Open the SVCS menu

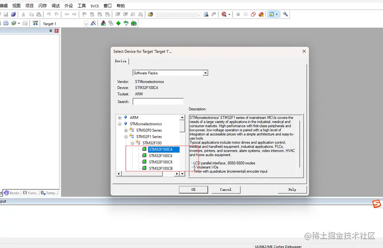pyautogui.click(x=94, y=6)
